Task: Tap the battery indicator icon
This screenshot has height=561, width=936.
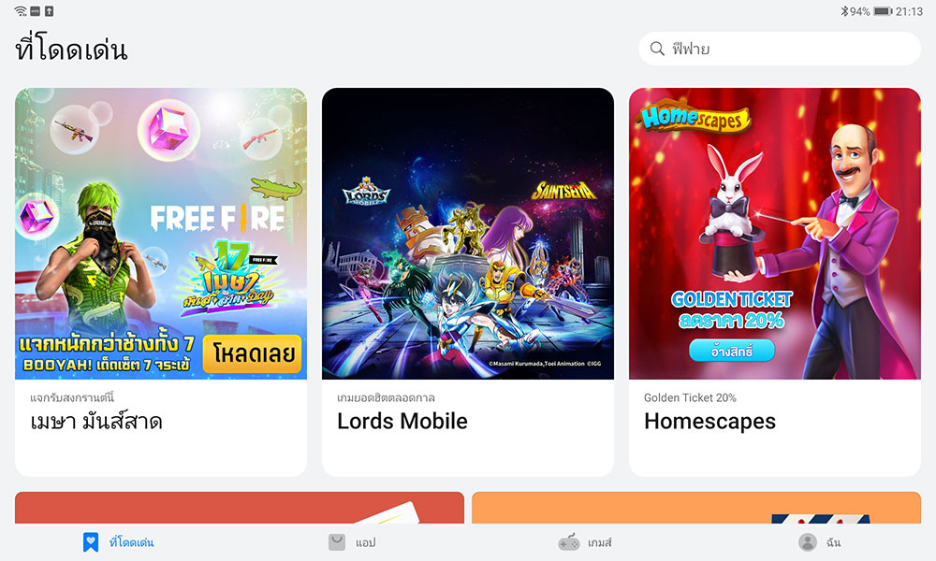Action: [883, 11]
